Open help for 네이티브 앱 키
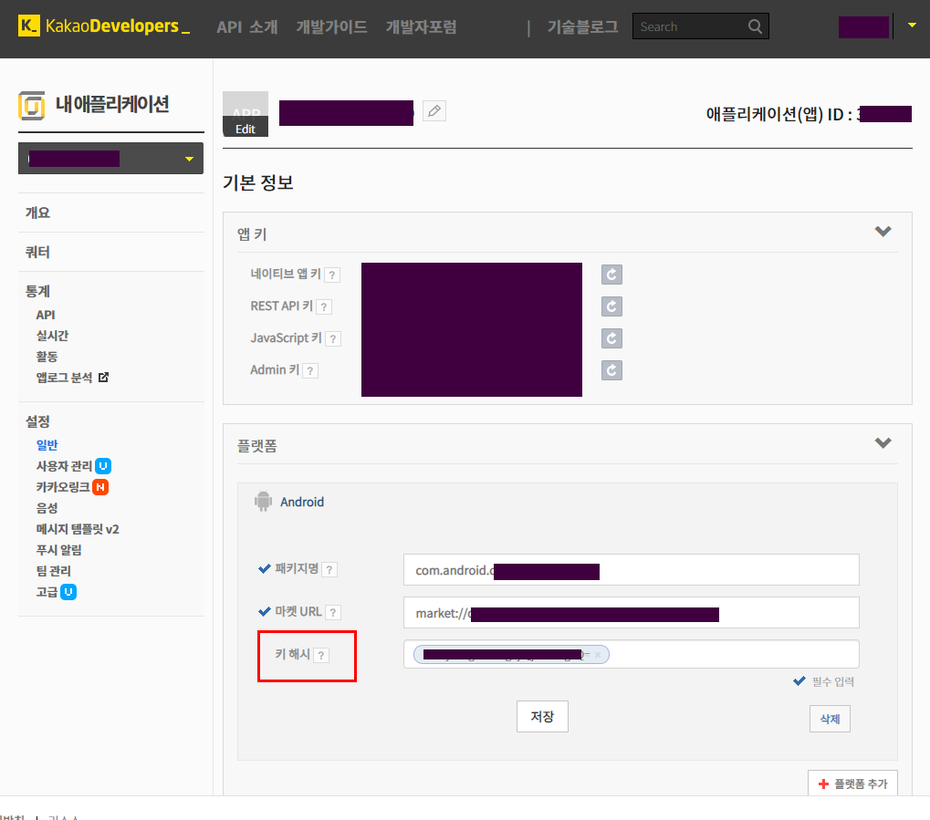 (332, 275)
